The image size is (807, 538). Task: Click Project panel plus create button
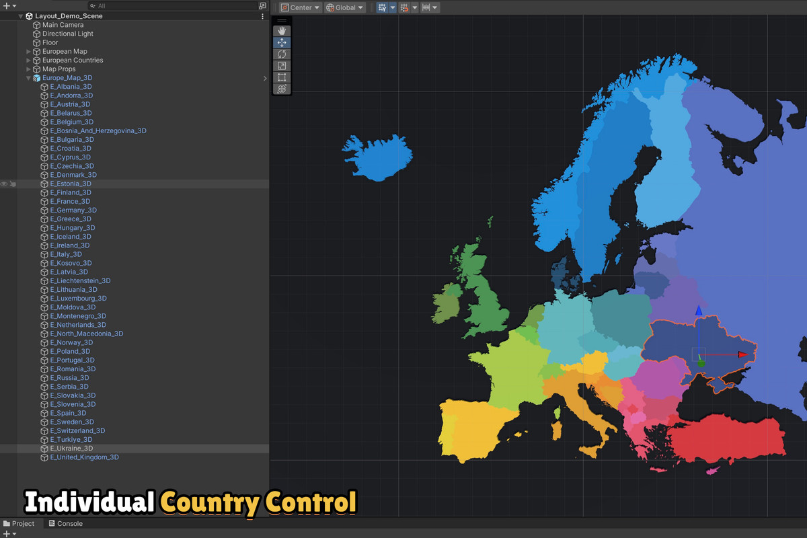(x=9, y=534)
